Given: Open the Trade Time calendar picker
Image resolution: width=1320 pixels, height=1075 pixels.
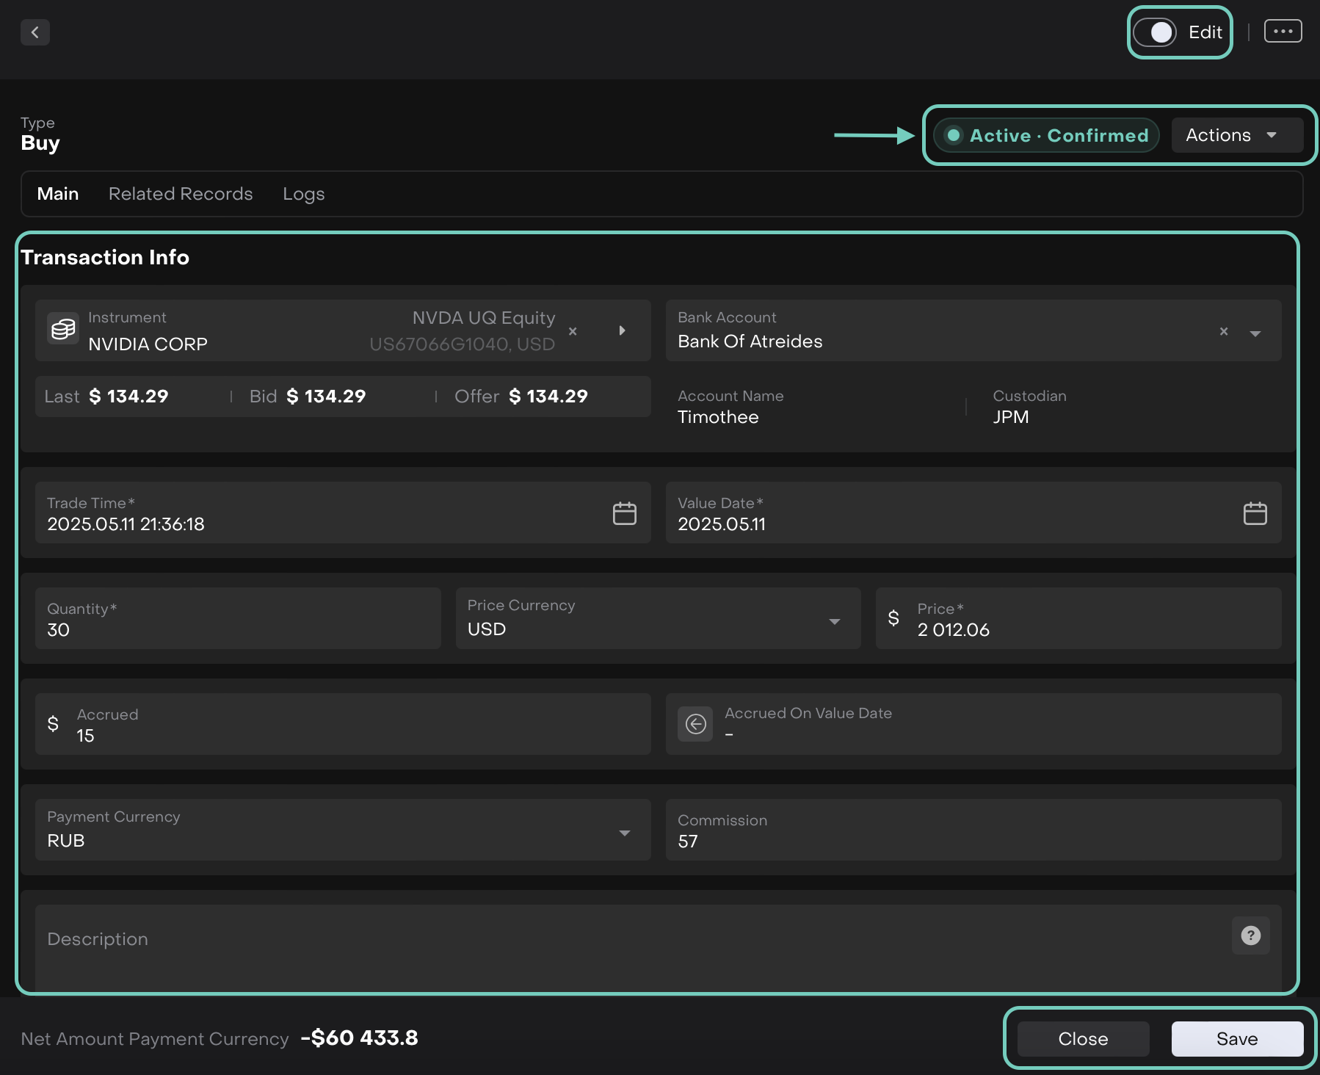Looking at the screenshot, I should (624, 513).
